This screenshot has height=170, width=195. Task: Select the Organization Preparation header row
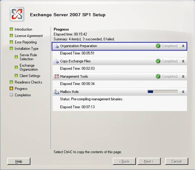click(x=120, y=46)
